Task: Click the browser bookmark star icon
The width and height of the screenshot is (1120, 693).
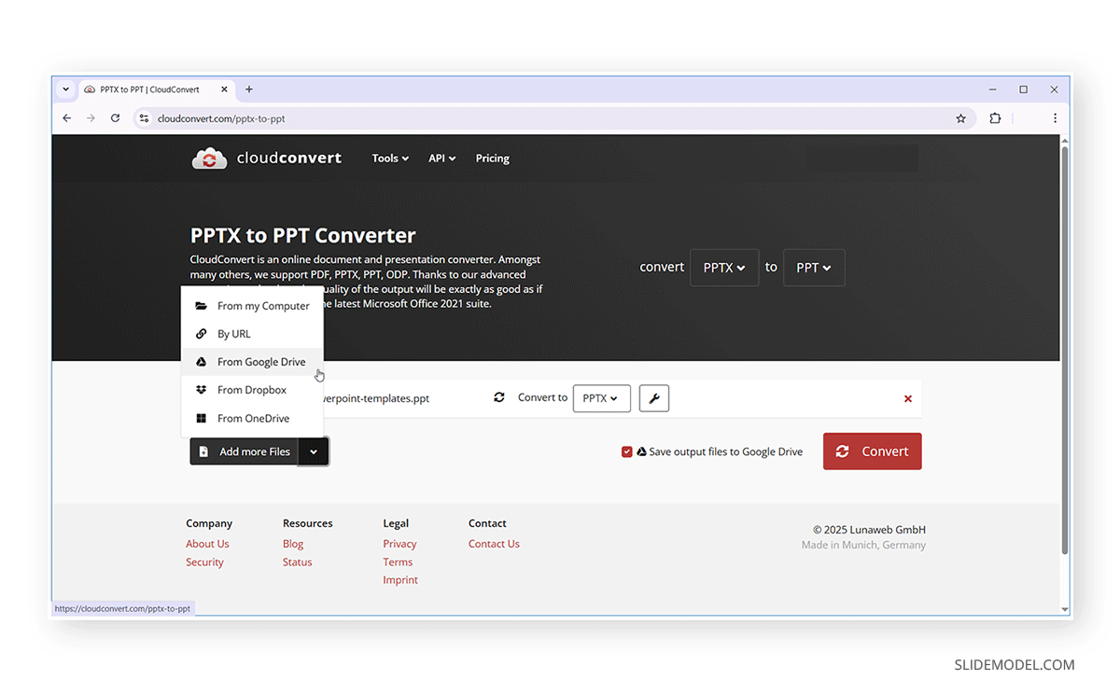Action: click(961, 118)
